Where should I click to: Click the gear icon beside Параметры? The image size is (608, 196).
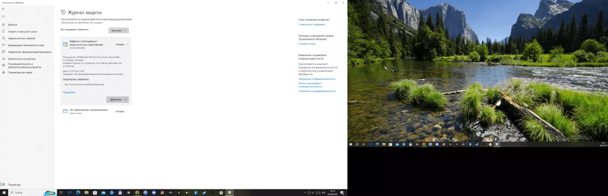(3, 185)
